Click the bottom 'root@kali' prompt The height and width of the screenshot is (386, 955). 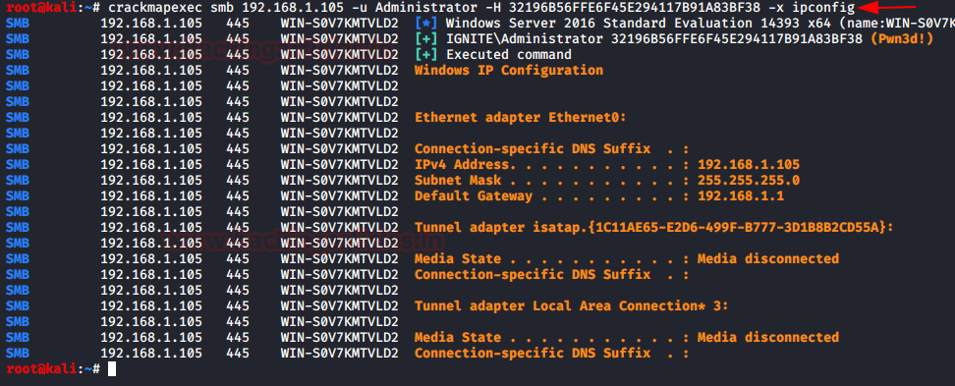coord(42,368)
